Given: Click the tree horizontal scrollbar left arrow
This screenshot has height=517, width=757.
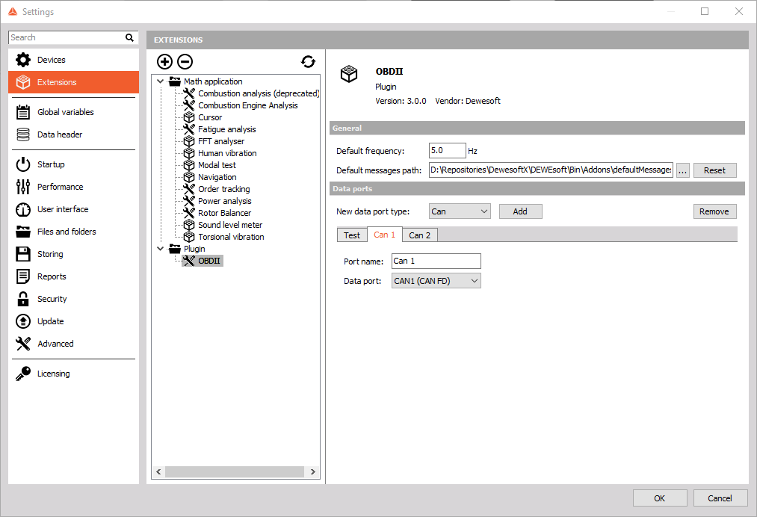Looking at the screenshot, I should pos(158,471).
